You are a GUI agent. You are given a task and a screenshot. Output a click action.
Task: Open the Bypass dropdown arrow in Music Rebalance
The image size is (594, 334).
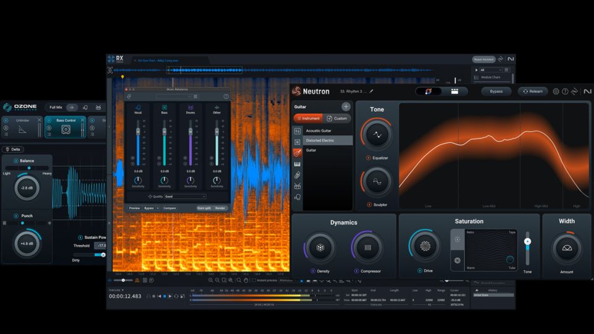pyautogui.click(x=158, y=208)
